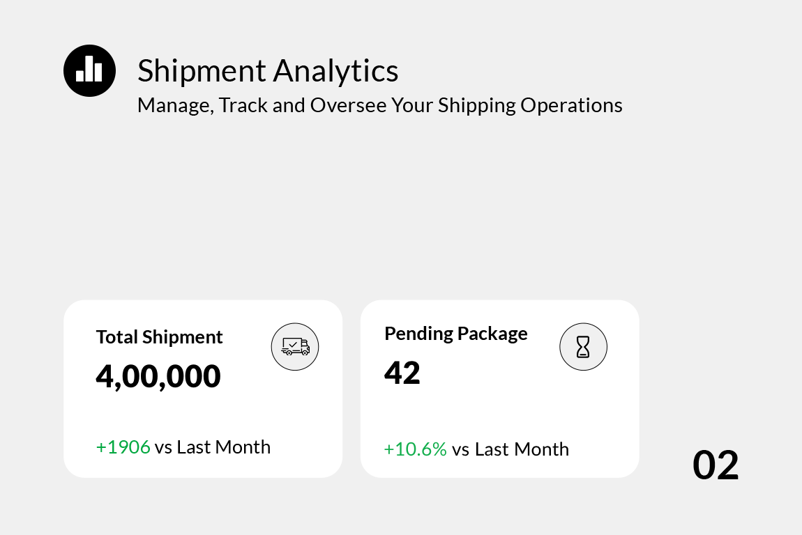Click the word Package in card title
This screenshot has height=535, width=802.
pyautogui.click(x=492, y=334)
